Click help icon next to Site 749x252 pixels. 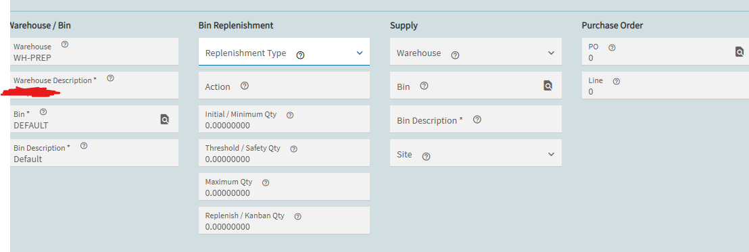tap(427, 157)
